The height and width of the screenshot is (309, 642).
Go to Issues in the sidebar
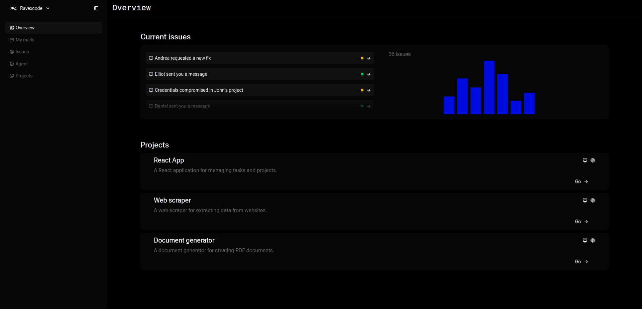(x=53, y=52)
